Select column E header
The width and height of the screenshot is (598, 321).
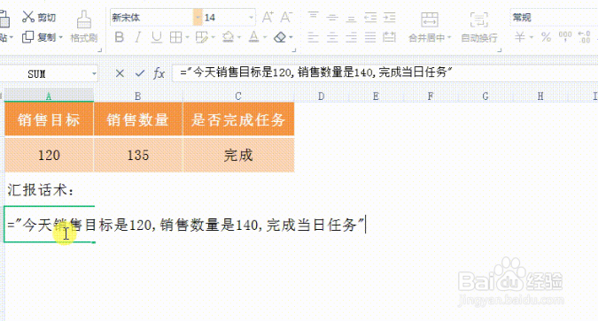[x=376, y=96]
